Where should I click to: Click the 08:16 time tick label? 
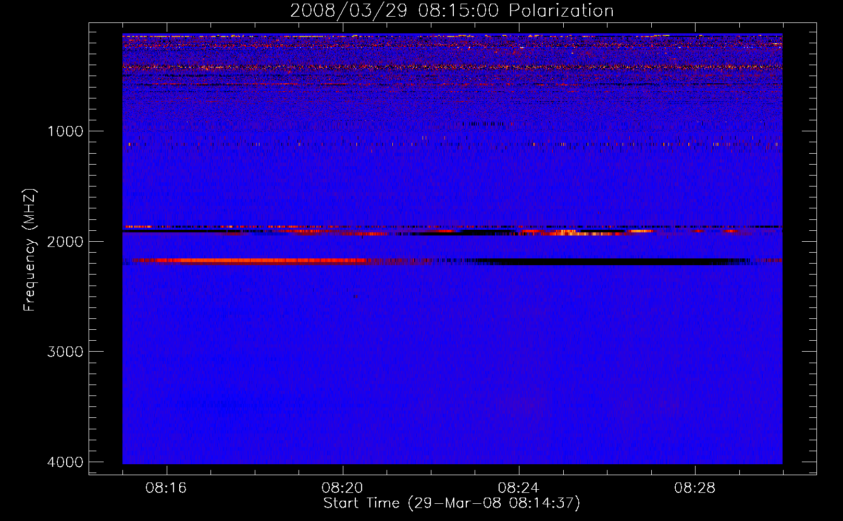click(x=167, y=488)
